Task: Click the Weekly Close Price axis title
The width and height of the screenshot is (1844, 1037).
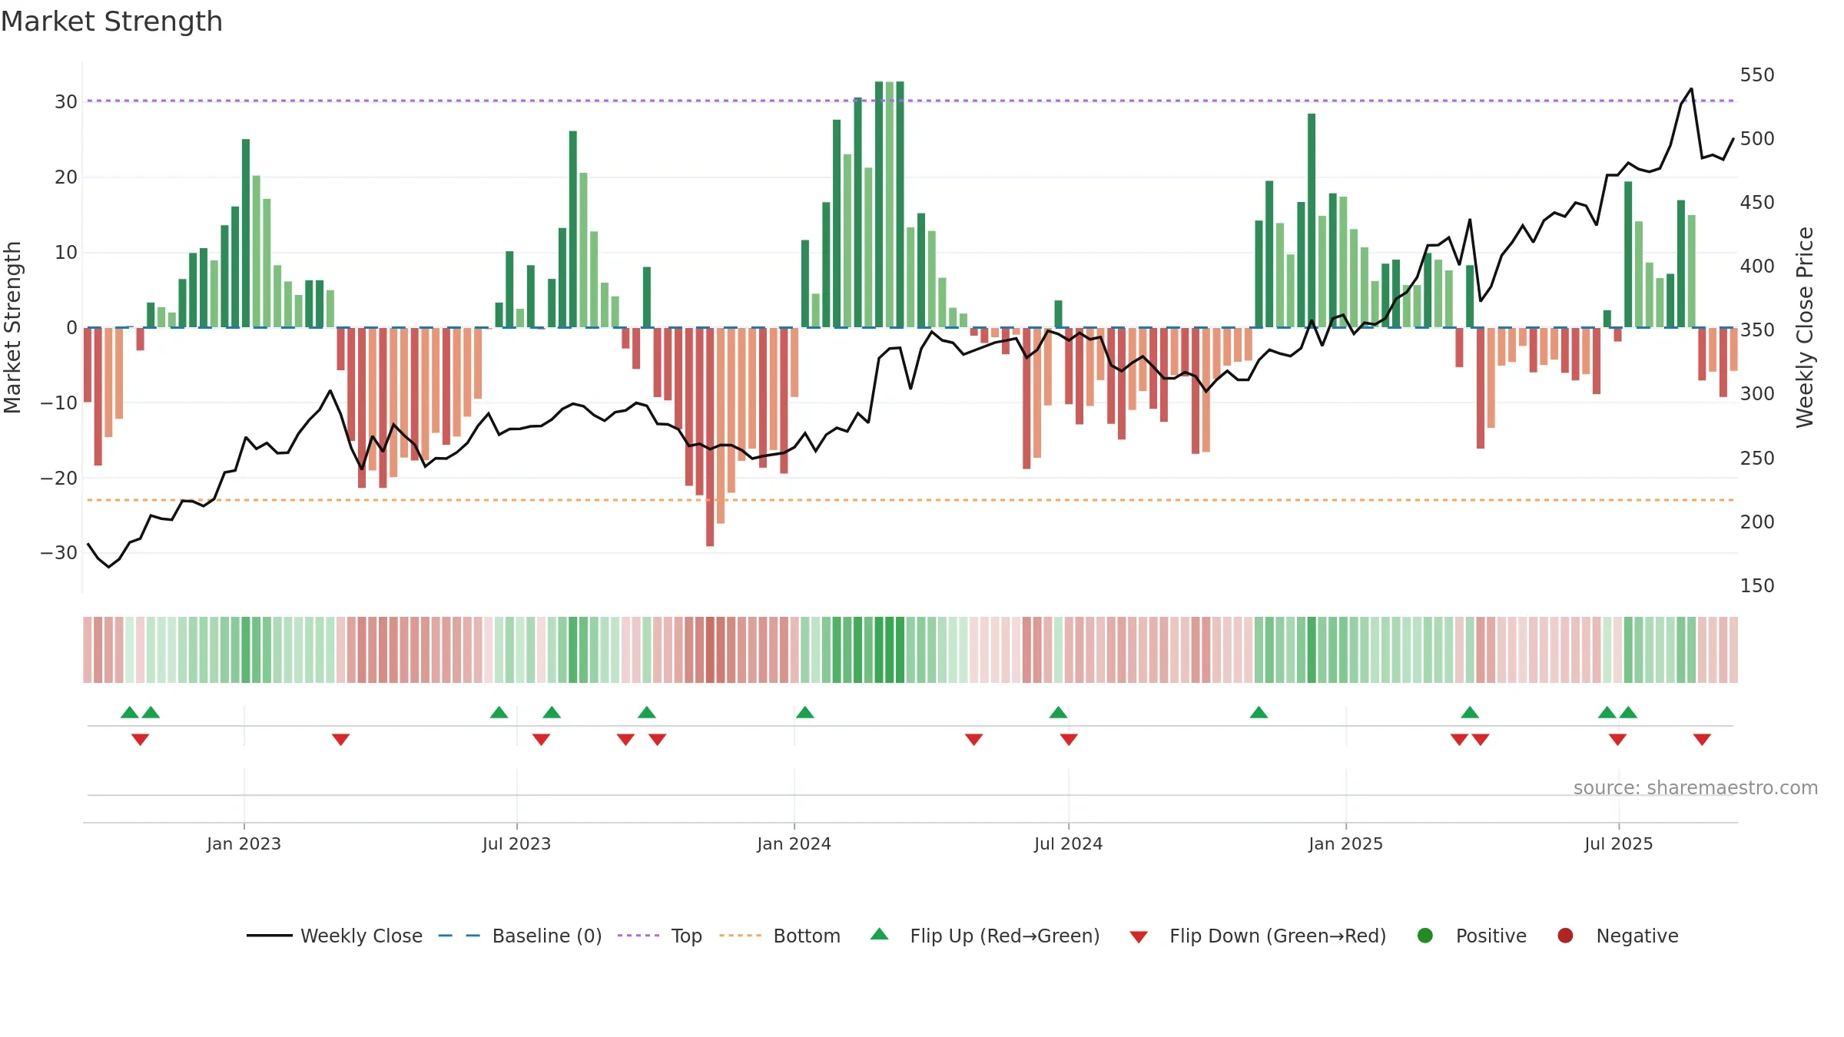Action: [x=1804, y=327]
